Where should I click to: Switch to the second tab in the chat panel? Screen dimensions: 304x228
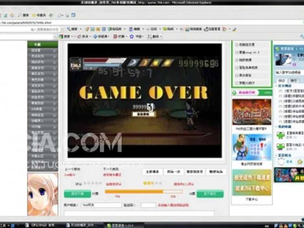(294, 80)
